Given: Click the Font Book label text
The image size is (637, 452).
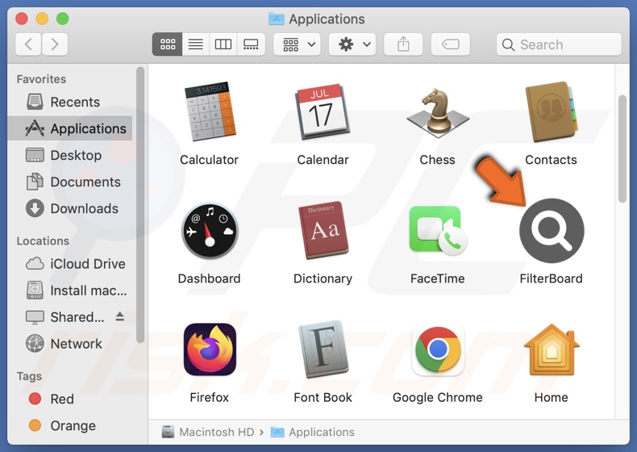Looking at the screenshot, I should (323, 397).
